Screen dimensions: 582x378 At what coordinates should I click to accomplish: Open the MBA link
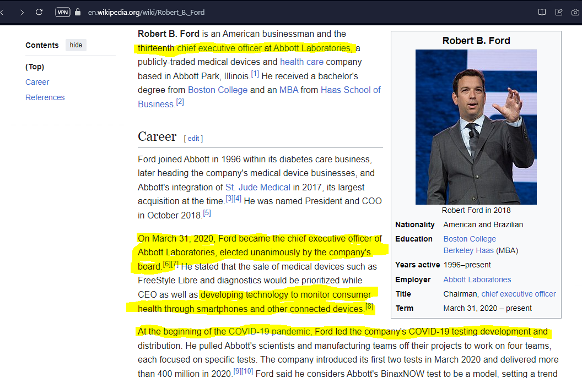289,90
